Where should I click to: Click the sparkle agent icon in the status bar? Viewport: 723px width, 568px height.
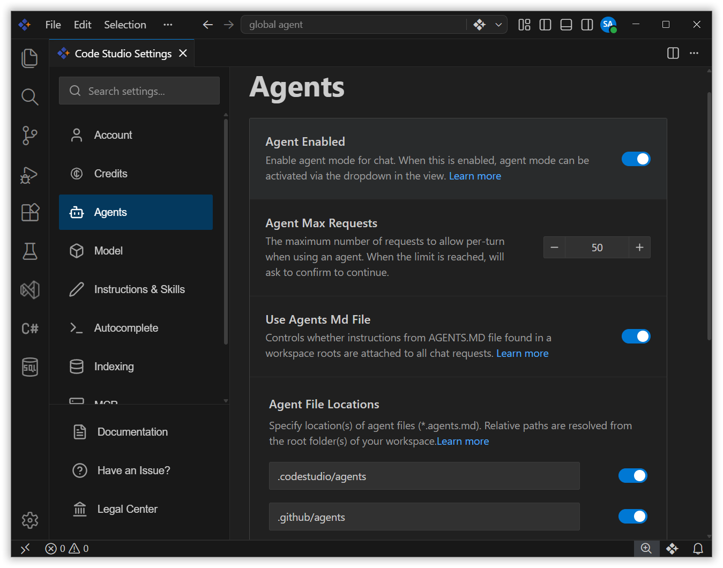click(x=672, y=548)
